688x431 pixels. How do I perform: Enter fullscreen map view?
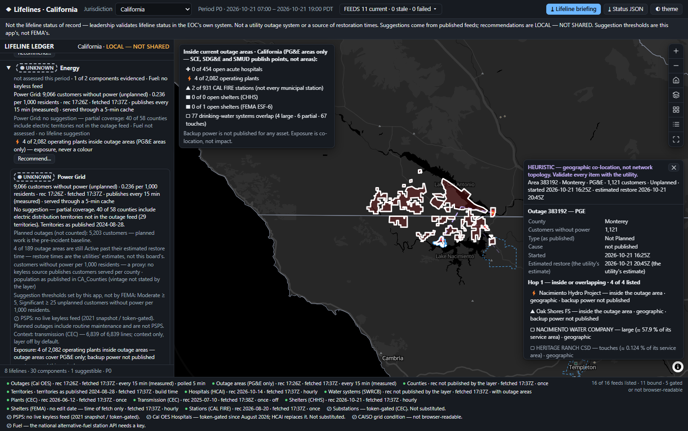tap(676, 139)
